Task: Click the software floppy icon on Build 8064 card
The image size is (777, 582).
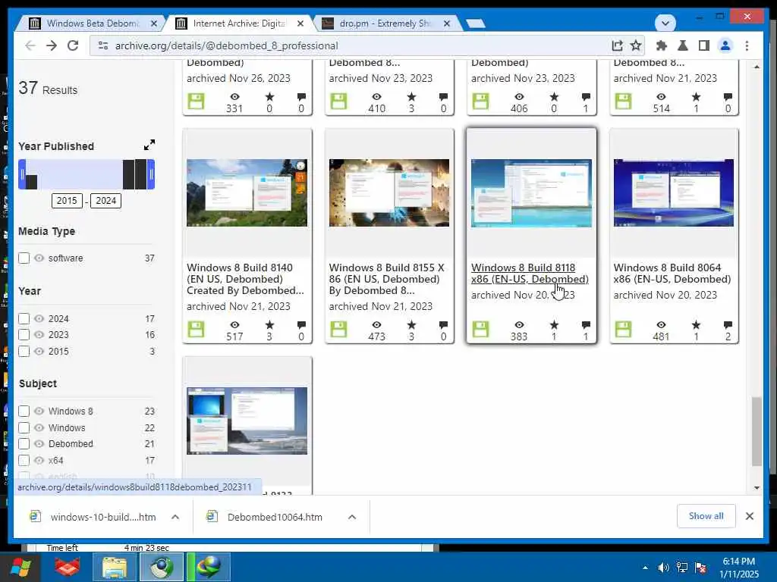Action: click(623, 329)
